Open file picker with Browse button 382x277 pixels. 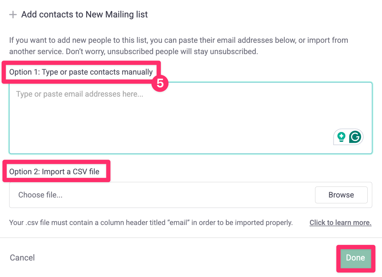pos(341,195)
